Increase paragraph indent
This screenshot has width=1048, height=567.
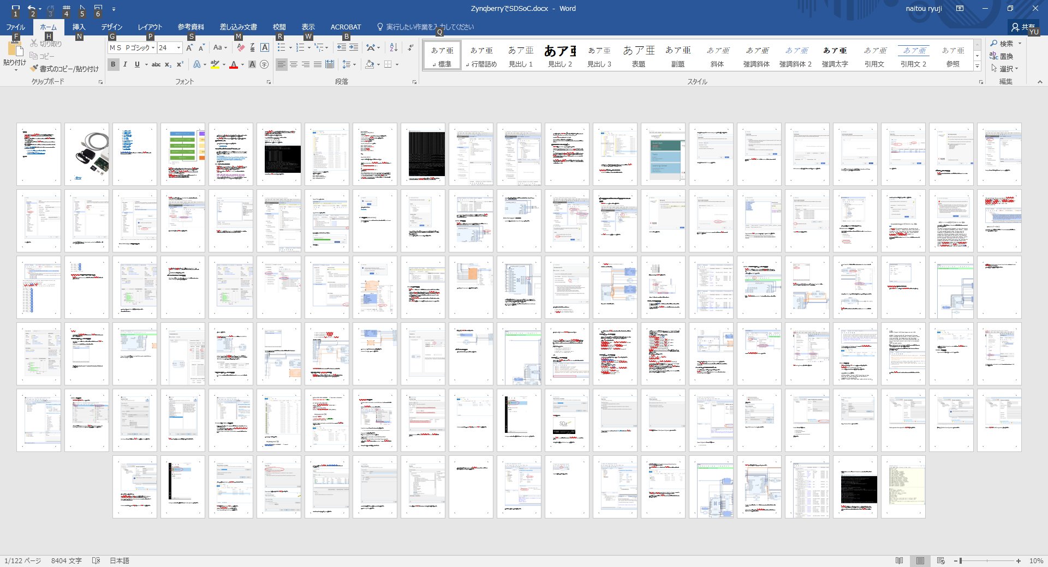(354, 48)
